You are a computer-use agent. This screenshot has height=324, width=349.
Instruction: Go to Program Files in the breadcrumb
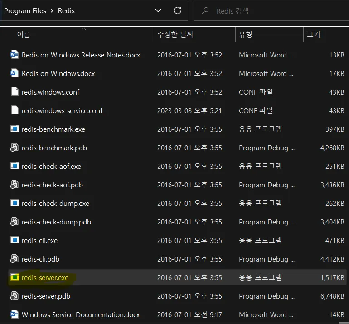25,11
